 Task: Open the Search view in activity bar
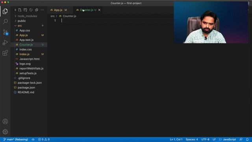pyautogui.click(x=5, y=22)
